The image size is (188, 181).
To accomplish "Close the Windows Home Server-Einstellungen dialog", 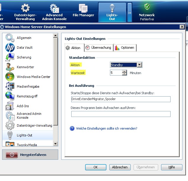I will tap(182, 27).
